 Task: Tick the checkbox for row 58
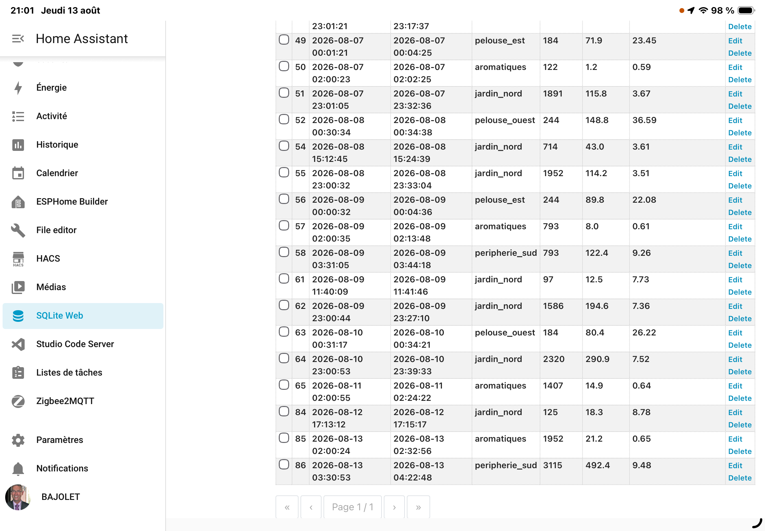284,252
